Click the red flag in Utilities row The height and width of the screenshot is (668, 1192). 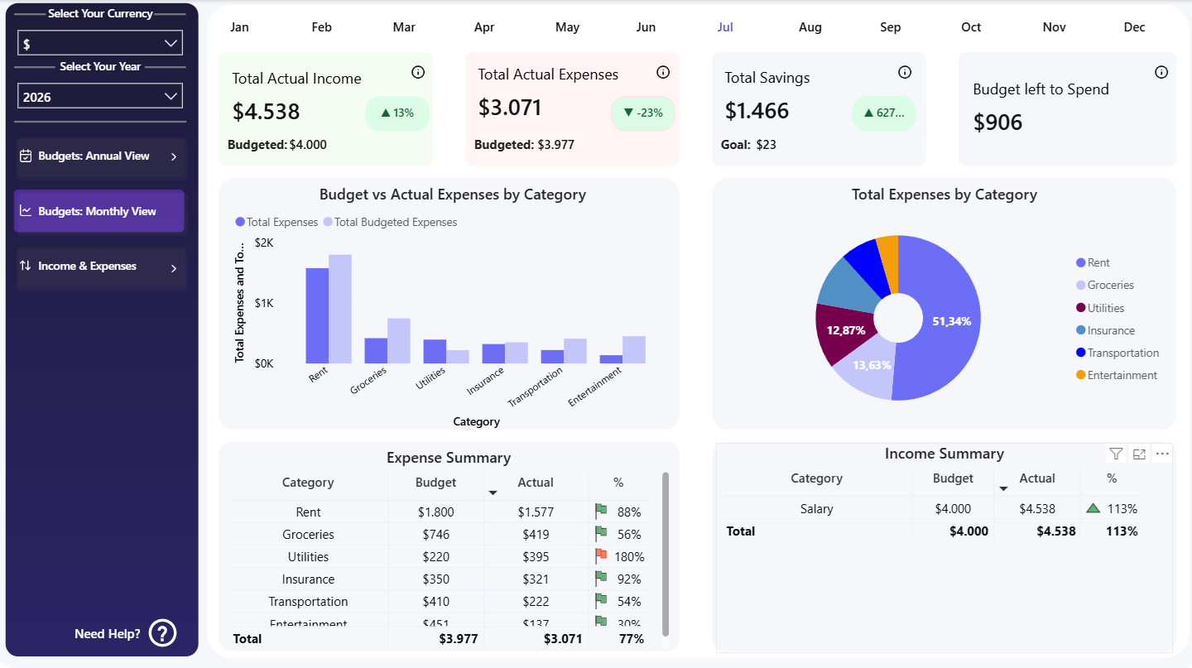point(601,555)
